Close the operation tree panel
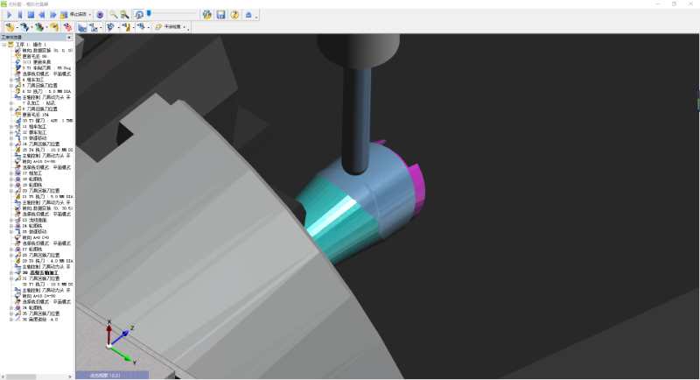The height and width of the screenshot is (380, 700). 69,38
